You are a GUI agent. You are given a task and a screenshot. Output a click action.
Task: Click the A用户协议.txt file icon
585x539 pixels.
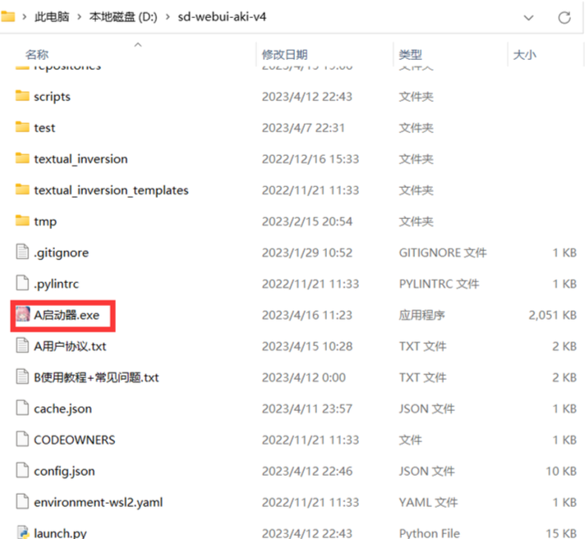click(22, 345)
